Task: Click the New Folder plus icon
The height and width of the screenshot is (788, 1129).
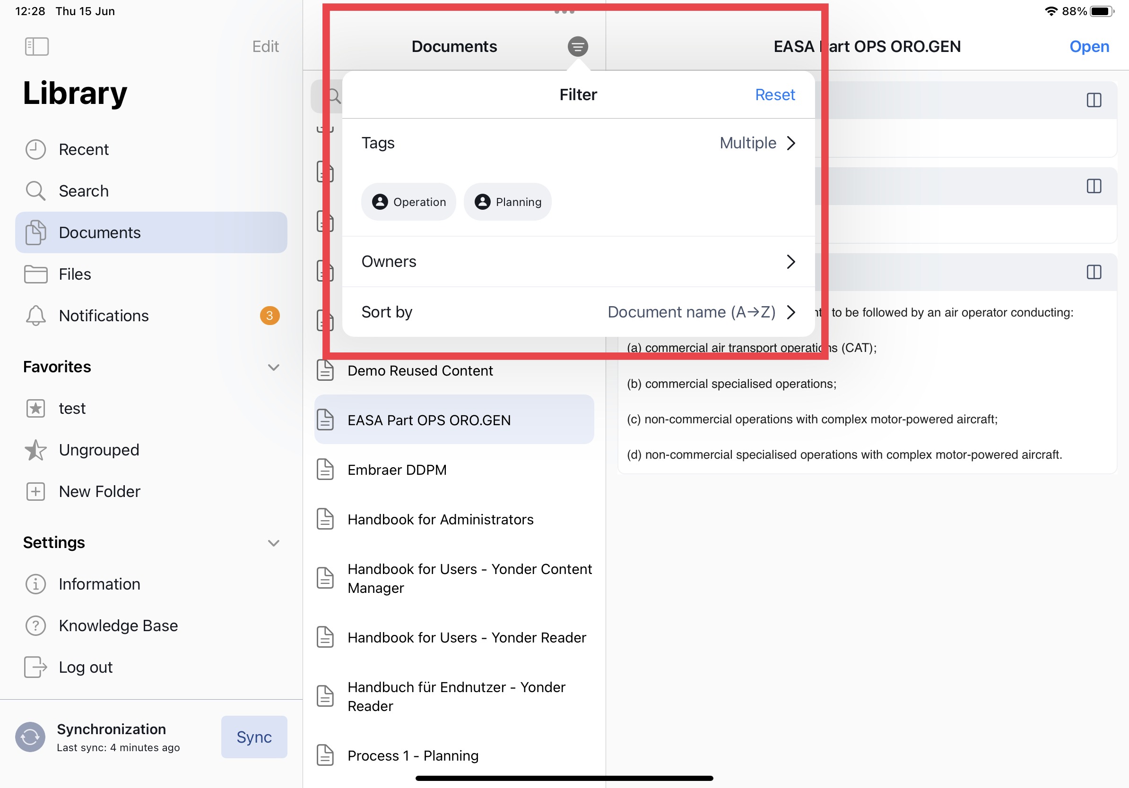Action: coord(35,491)
